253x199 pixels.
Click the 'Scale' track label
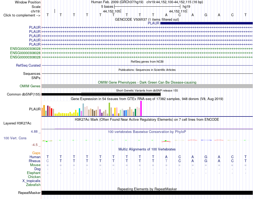pyautogui.click(x=36, y=7)
